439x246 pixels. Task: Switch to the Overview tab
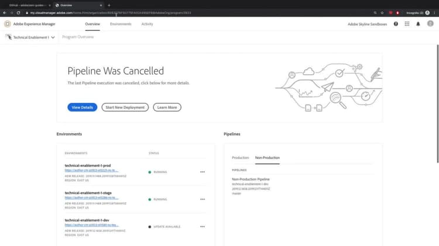click(x=92, y=24)
